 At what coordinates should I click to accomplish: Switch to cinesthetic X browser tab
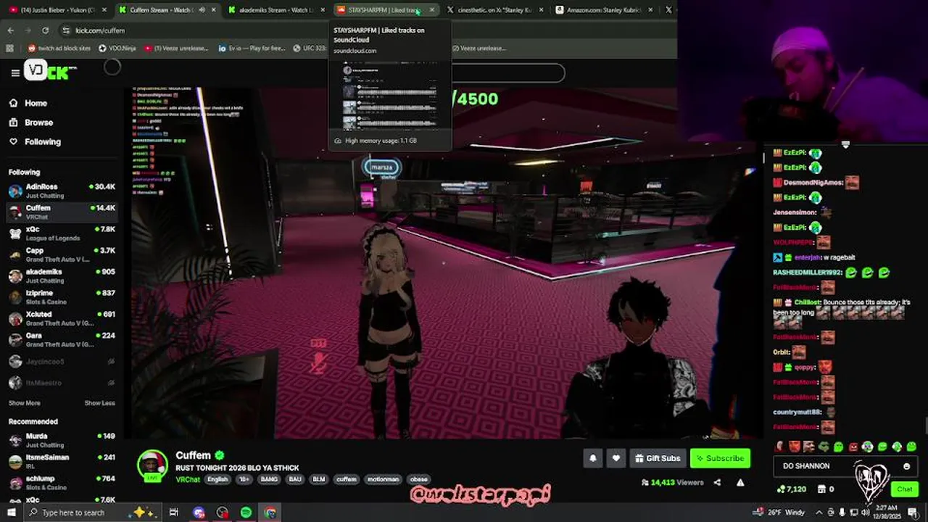click(x=495, y=10)
